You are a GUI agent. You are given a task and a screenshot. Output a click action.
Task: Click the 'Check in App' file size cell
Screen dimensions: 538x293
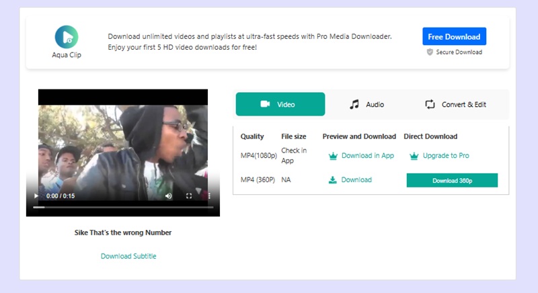tap(294, 156)
